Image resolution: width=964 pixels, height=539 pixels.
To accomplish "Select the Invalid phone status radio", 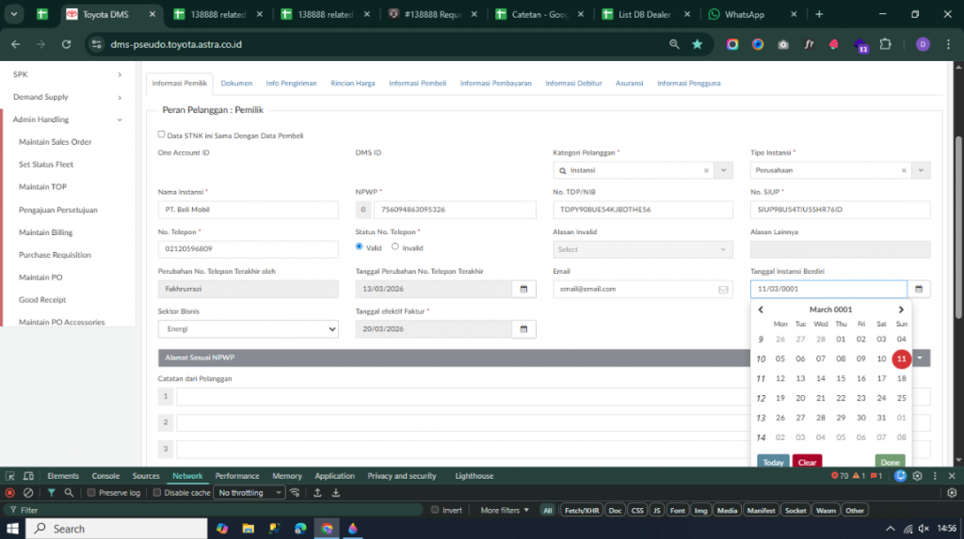I will tap(395, 247).
